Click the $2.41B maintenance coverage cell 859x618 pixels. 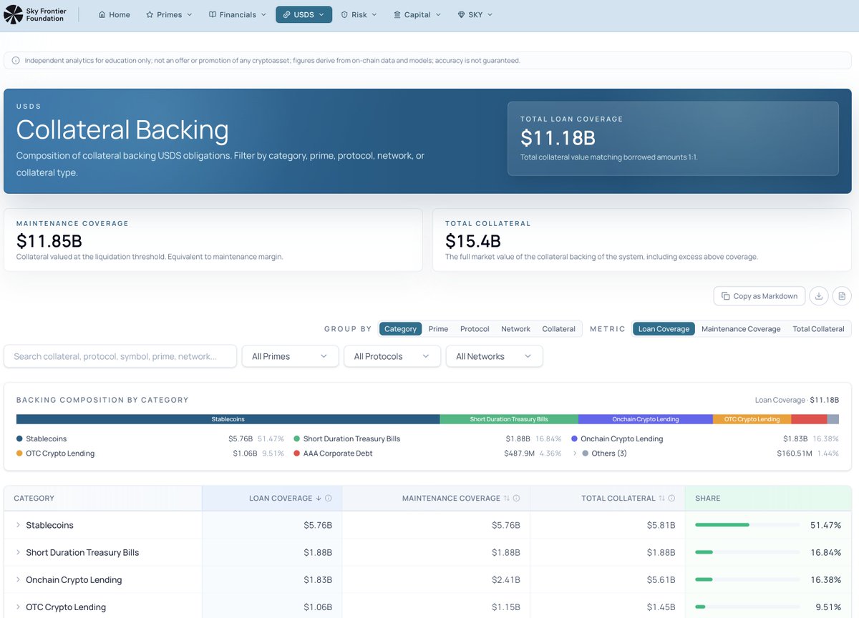436,580
